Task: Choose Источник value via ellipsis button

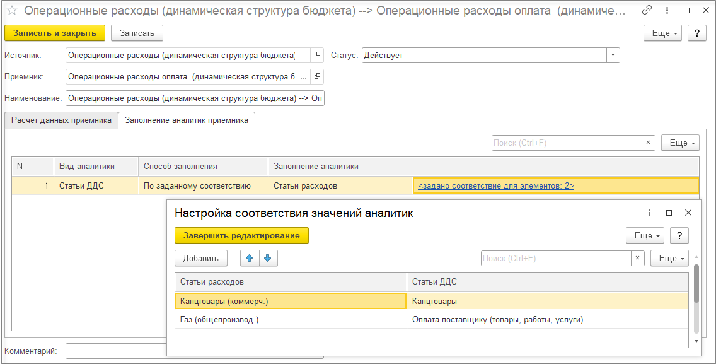Action: tap(303, 56)
